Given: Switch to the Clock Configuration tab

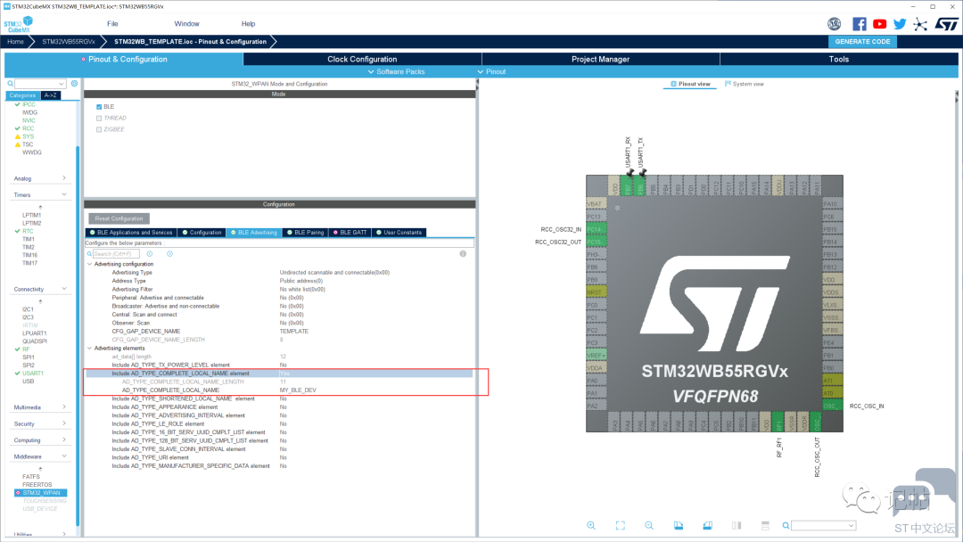Looking at the screenshot, I should 362,59.
